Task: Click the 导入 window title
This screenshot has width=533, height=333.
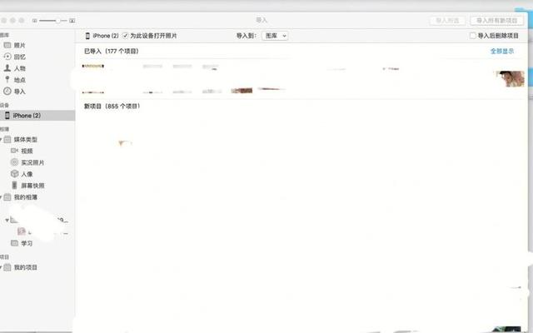Action: 262,20
